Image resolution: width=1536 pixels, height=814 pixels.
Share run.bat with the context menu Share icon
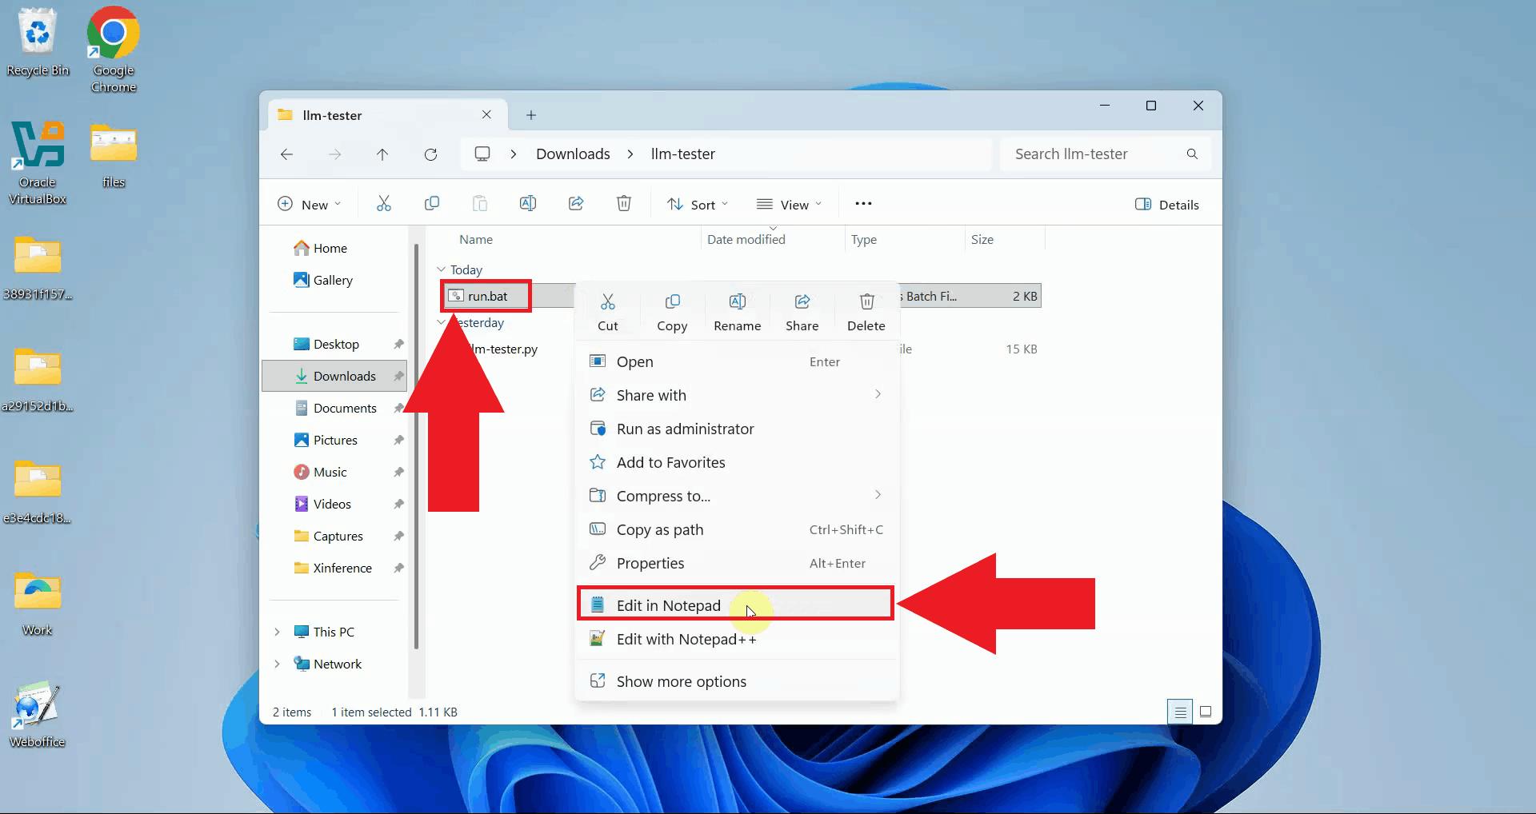point(802,311)
